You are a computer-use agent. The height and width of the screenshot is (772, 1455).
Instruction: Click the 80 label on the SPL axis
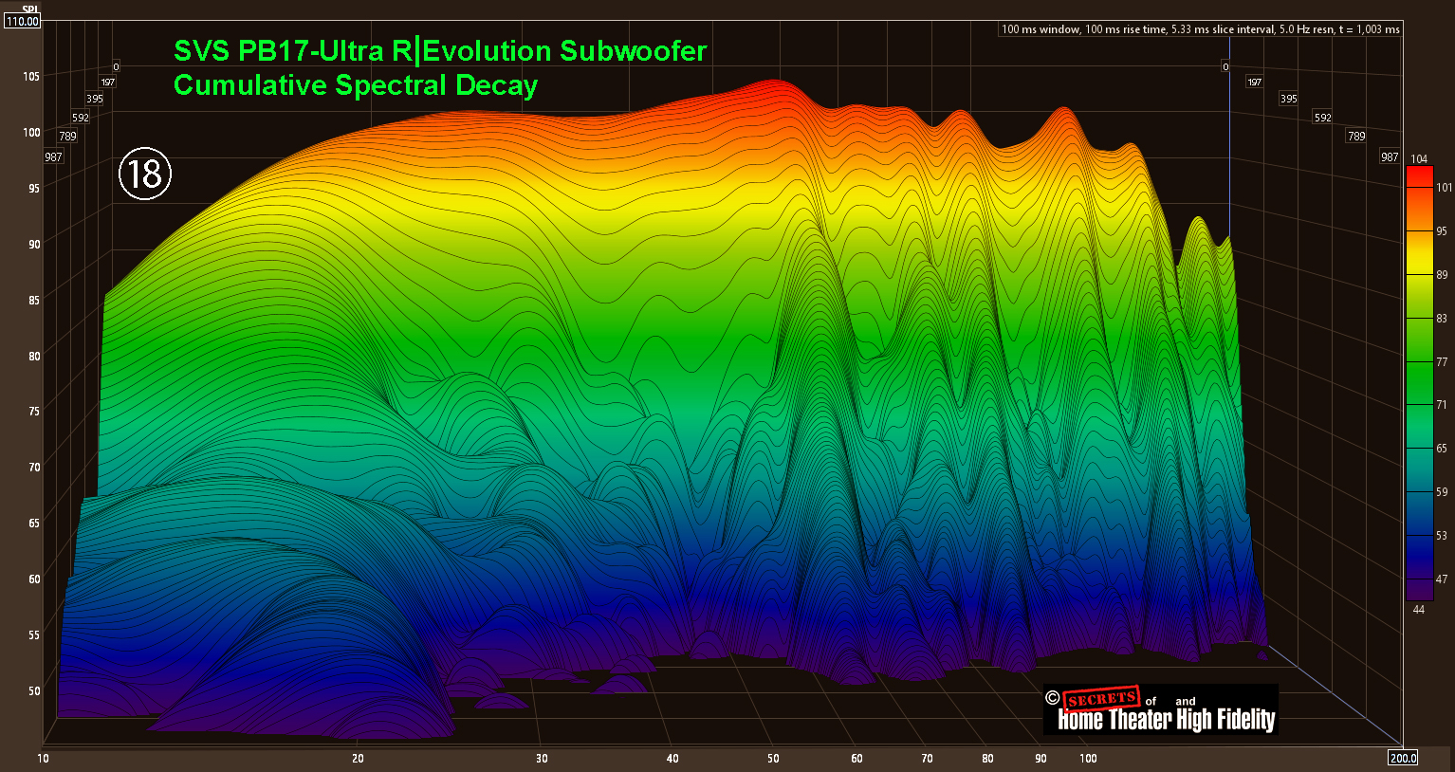coord(34,356)
